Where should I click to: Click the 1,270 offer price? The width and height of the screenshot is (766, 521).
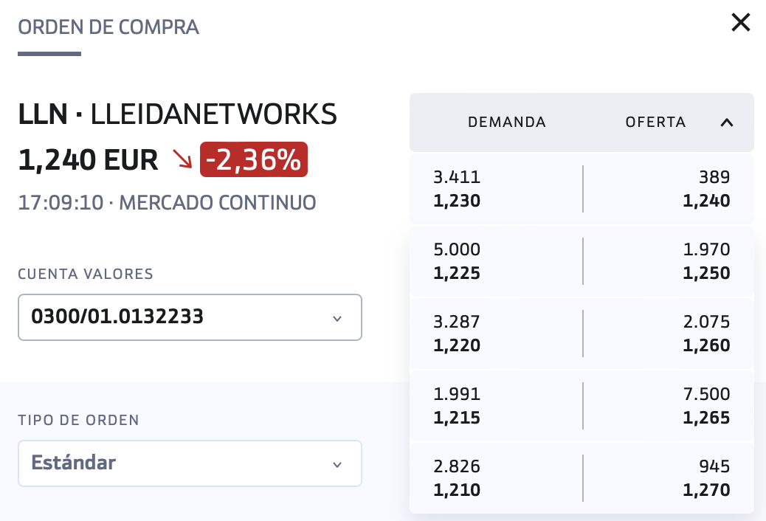point(706,490)
